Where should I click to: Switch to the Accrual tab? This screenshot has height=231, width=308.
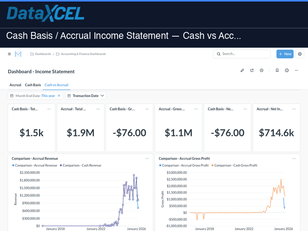click(15, 85)
